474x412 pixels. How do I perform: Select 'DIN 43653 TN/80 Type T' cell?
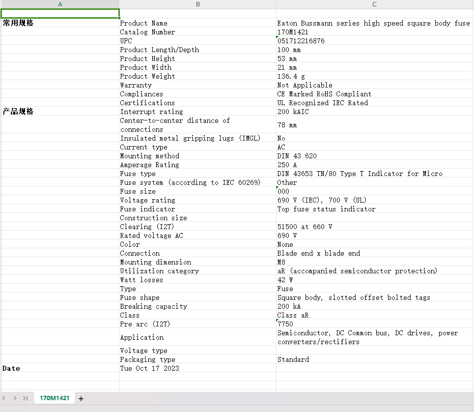click(375, 174)
